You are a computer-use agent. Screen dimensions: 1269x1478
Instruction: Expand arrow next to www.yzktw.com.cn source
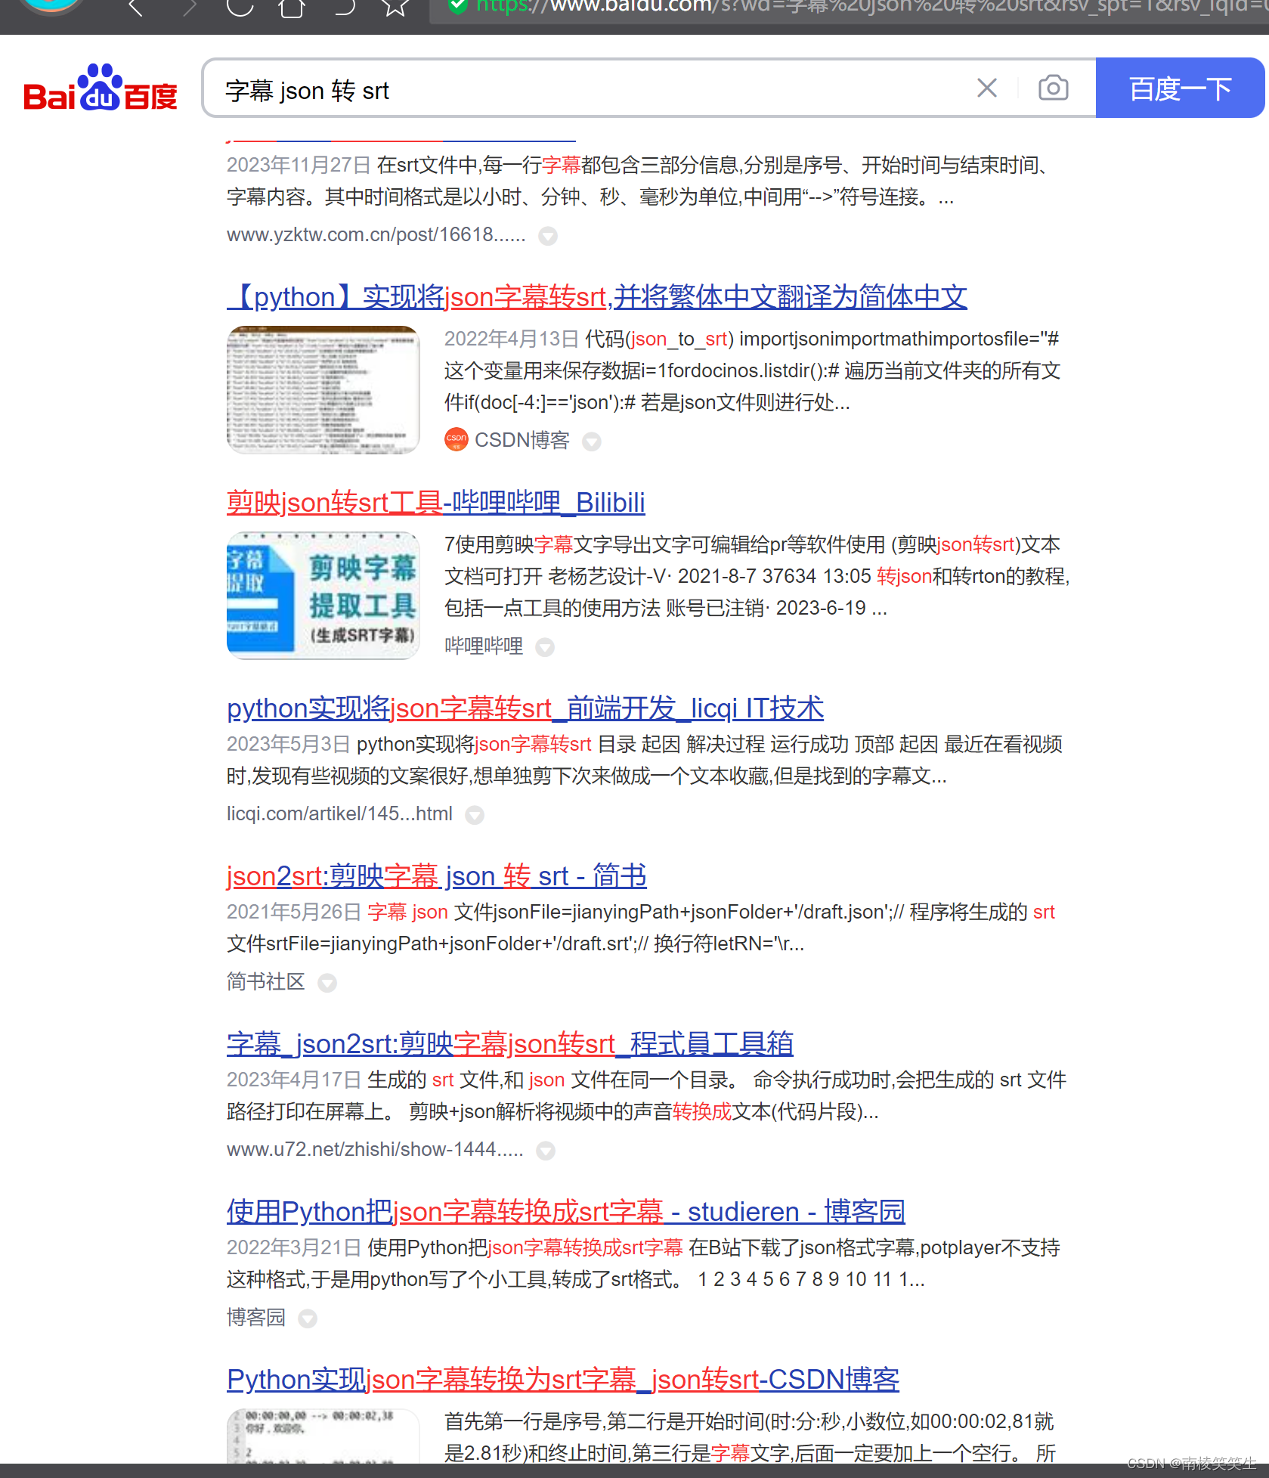click(x=548, y=237)
